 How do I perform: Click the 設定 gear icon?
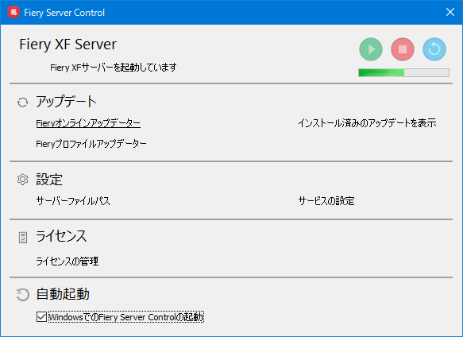coord(22,180)
